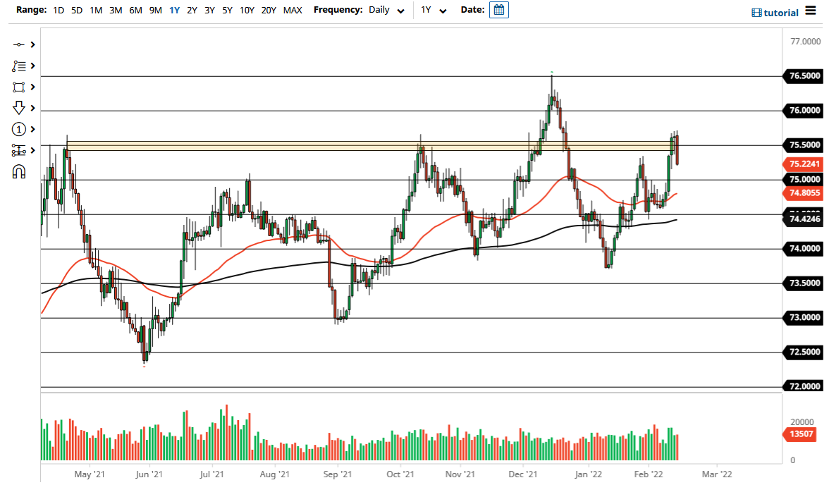Select the measurement tool

(x=19, y=150)
